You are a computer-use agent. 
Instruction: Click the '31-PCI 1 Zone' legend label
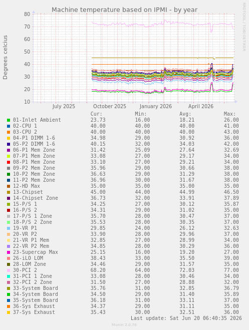[x=33, y=276]
